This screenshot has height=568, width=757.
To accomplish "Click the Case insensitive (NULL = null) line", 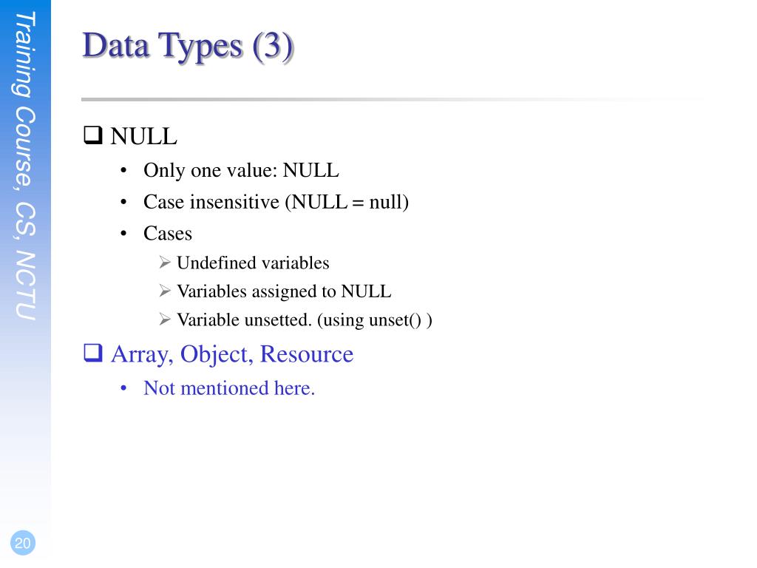I will pyautogui.click(x=276, y=202).
